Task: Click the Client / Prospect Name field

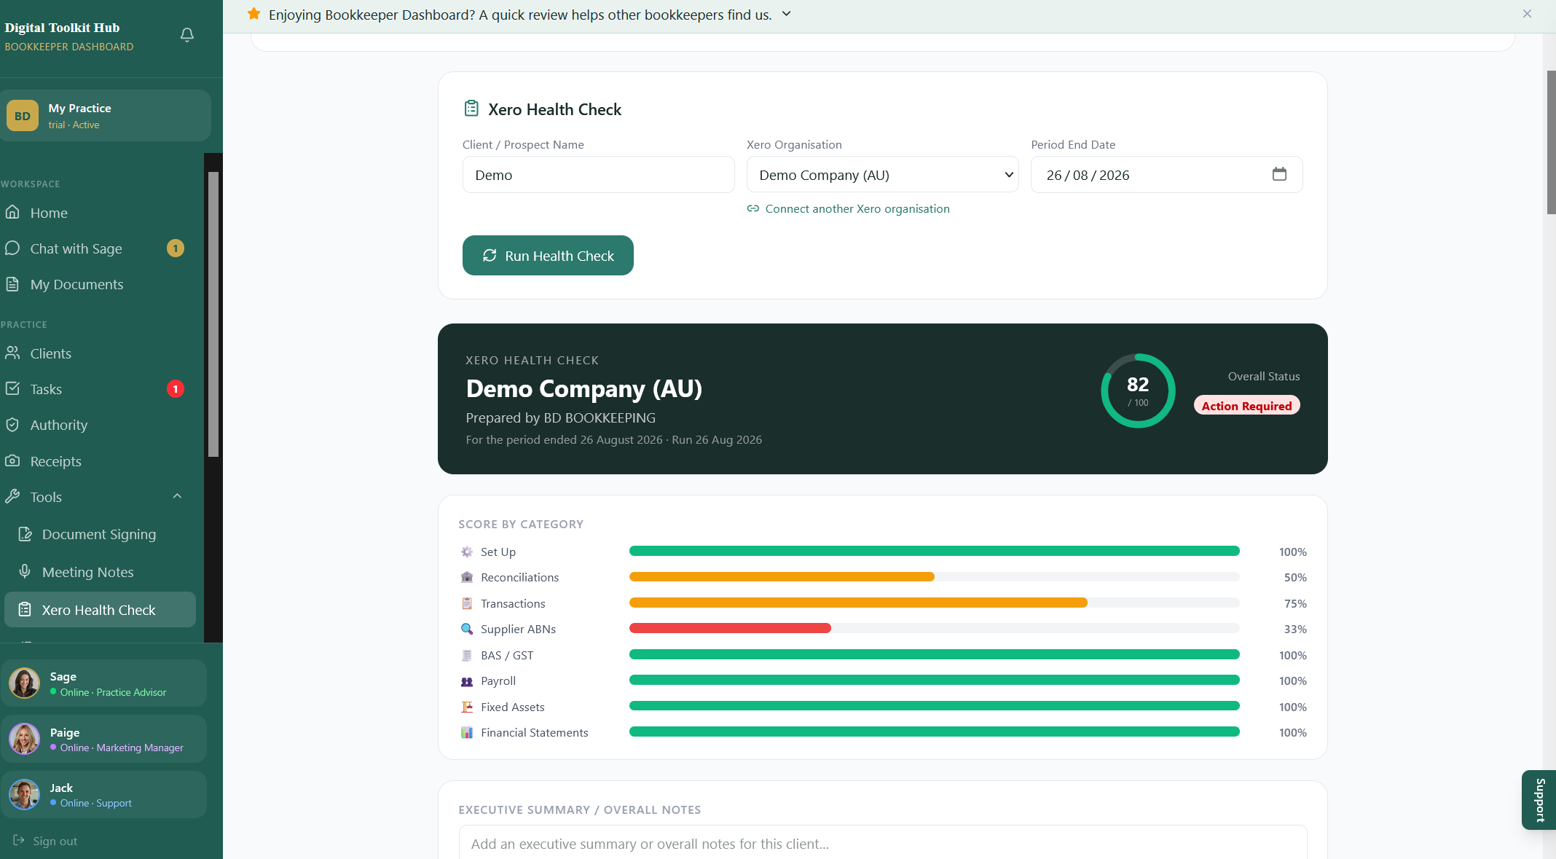Action: pyautogui.click(x=598, y=175)
